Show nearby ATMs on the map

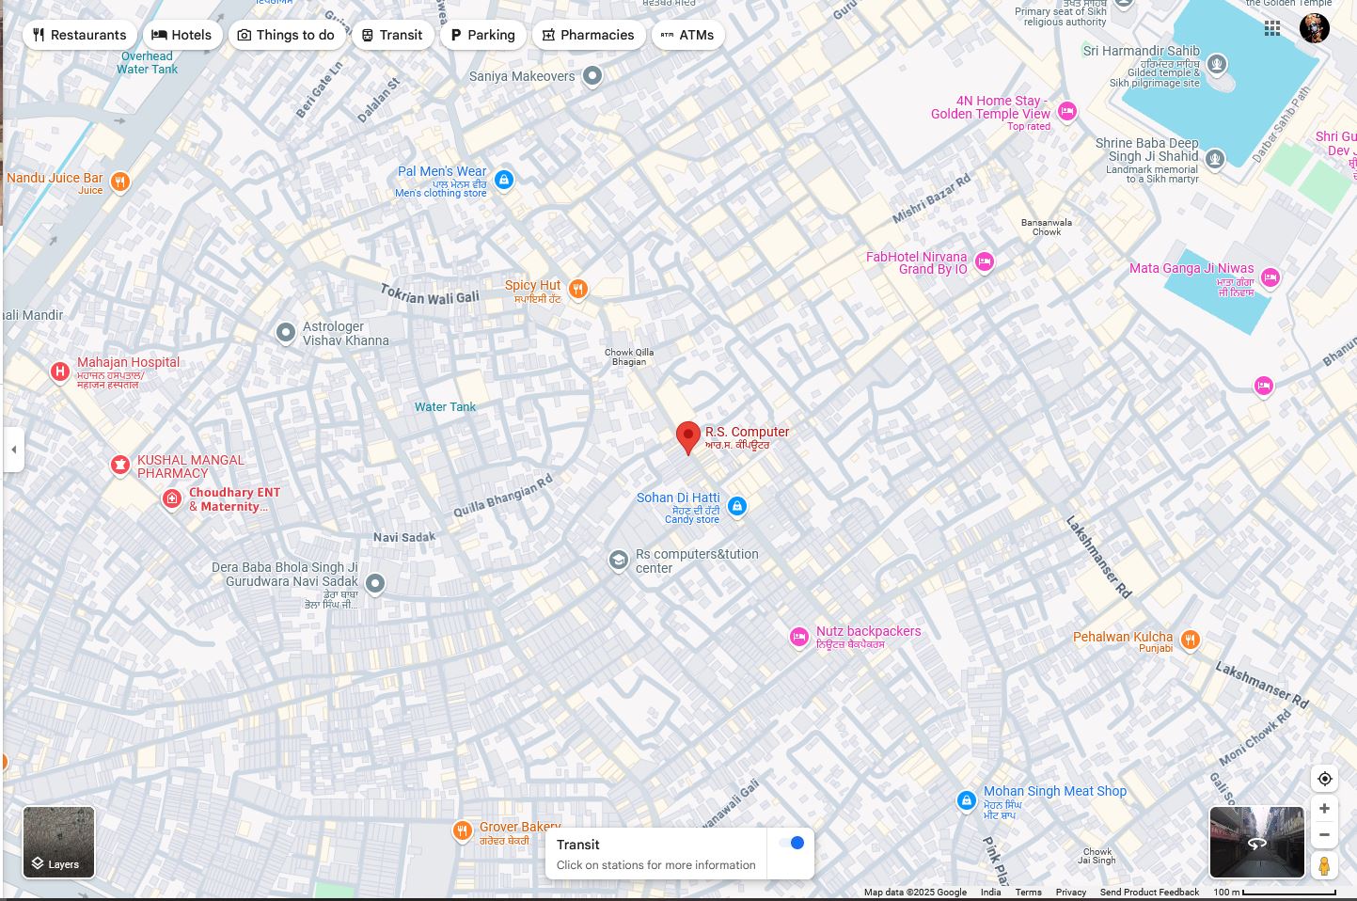(x=687, y=35)
